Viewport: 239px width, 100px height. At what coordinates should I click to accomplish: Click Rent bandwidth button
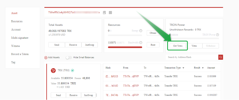pos(153,45)
